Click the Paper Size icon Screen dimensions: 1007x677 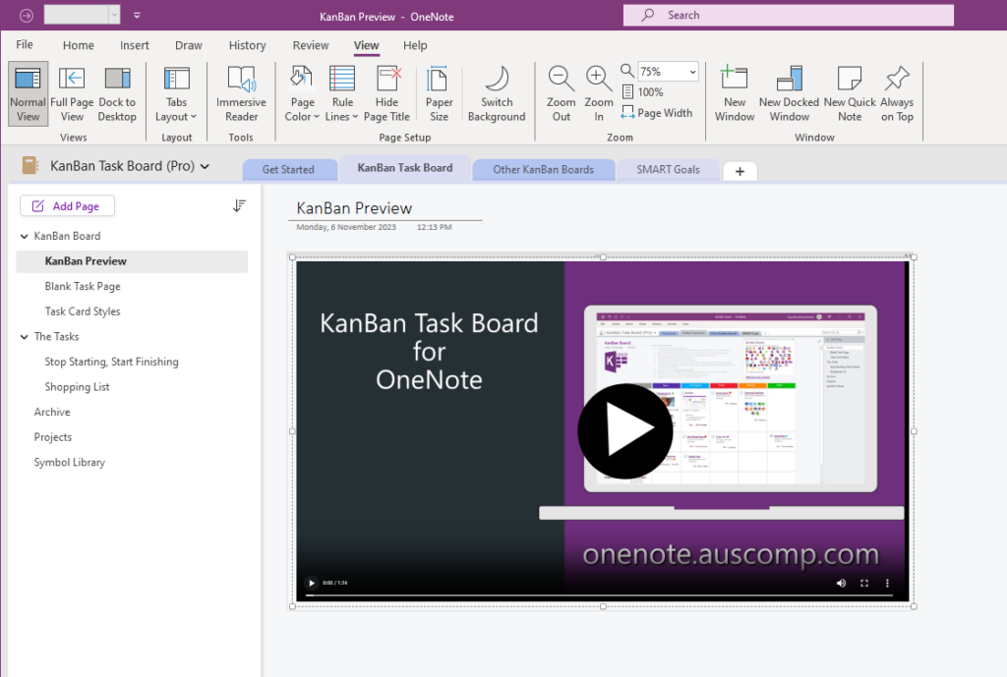[x=439, y=88]
